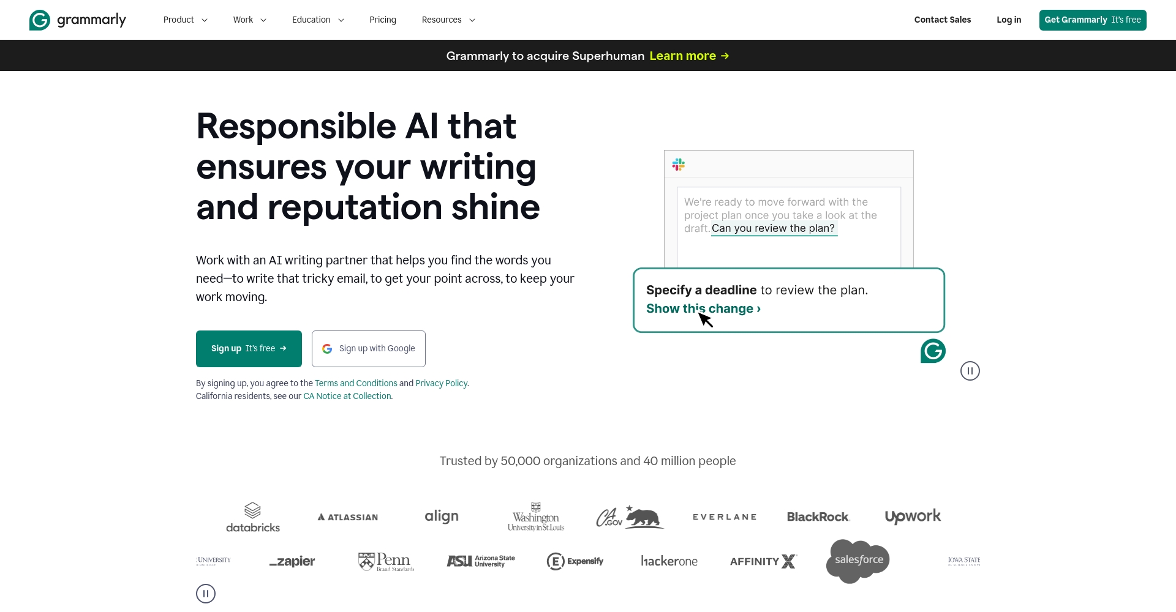Pause the hero demo animation
Screen dimensions: 1176x612
[970, 371]
